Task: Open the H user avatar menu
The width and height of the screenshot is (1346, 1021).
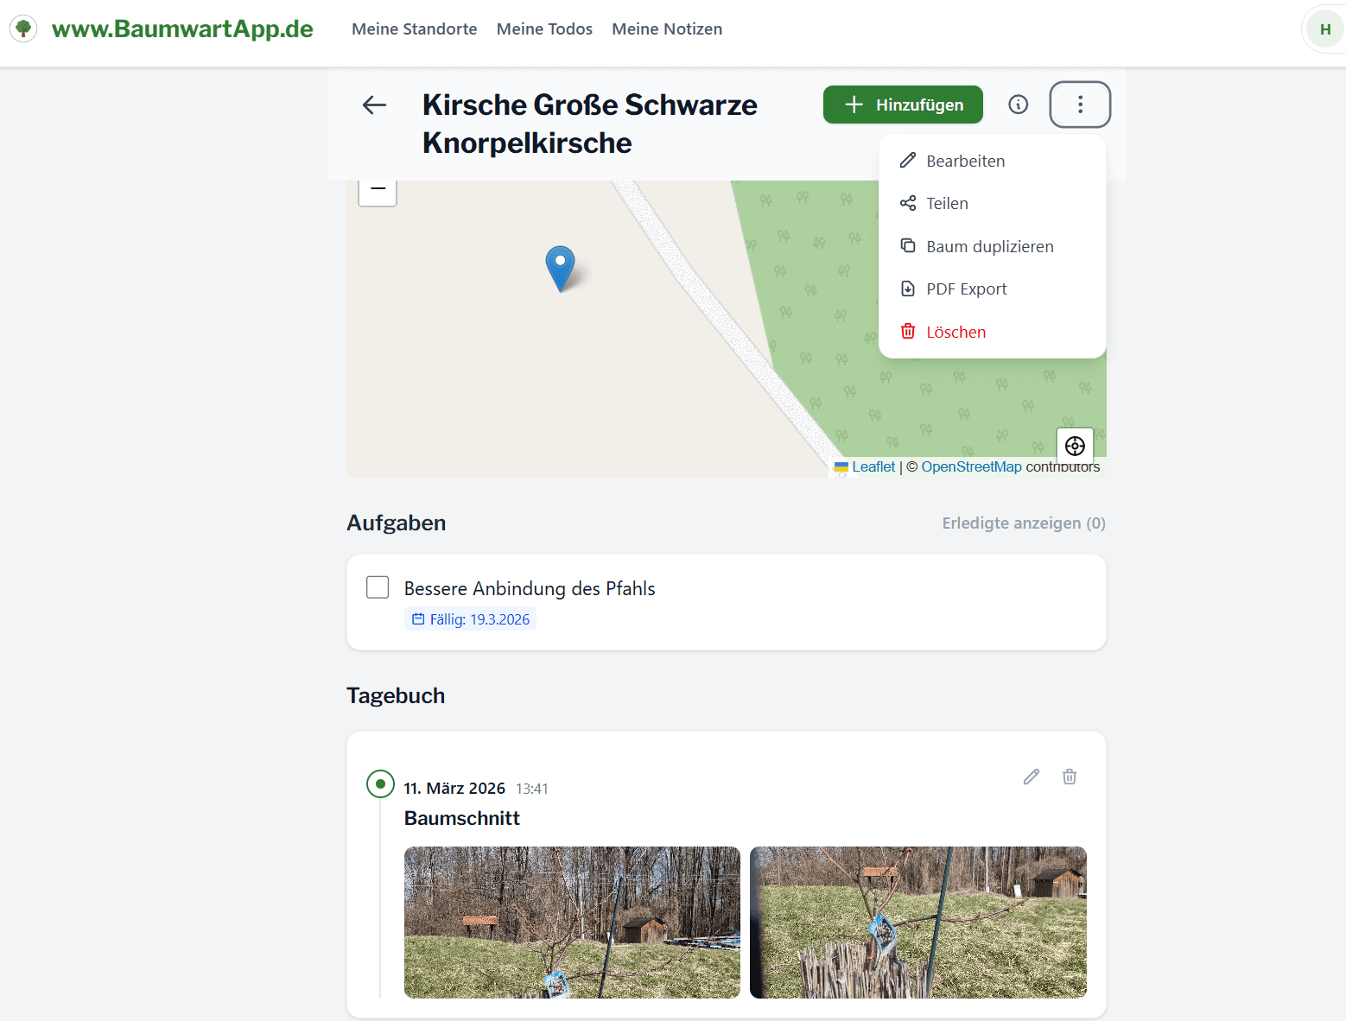Action: point(1324,29)
